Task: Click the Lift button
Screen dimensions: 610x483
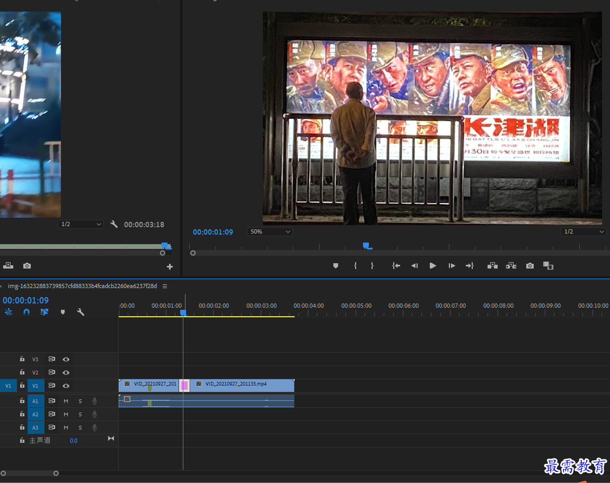Action: pyautogui.click(x=492, y=266)
